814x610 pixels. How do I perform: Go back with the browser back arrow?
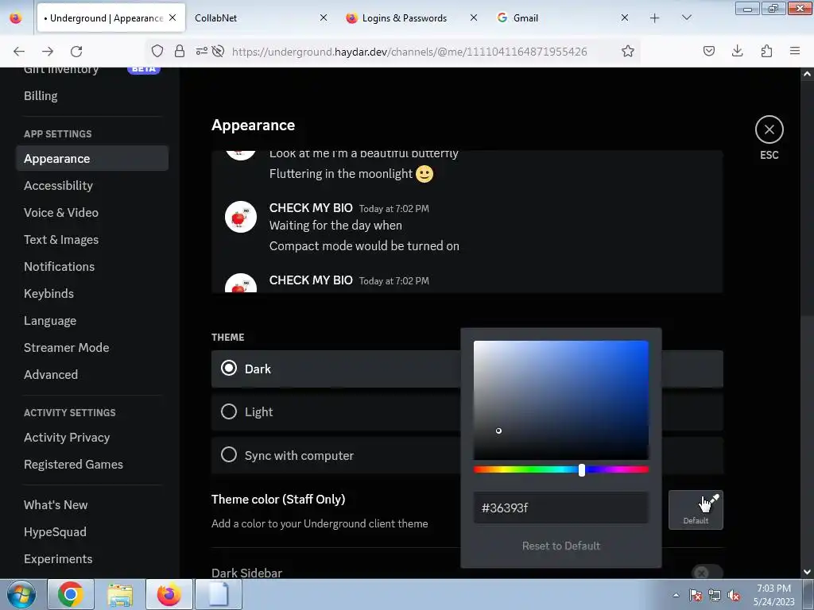tap(19, 51)
